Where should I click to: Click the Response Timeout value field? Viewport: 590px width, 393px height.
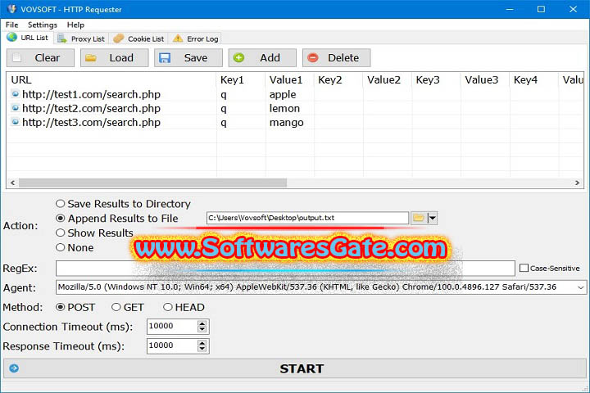click(172, 346)
